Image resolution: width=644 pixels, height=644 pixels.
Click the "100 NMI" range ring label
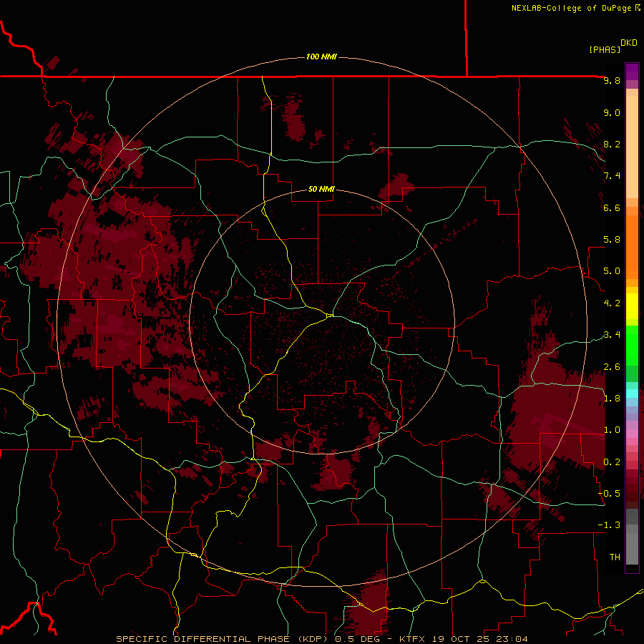click(321, 57)
